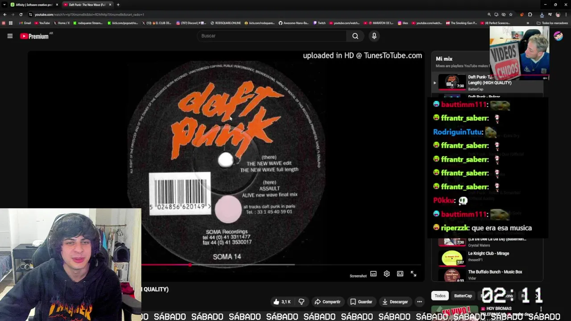
Task: Like the video with 3,1 K
Action: coord(282,302)
